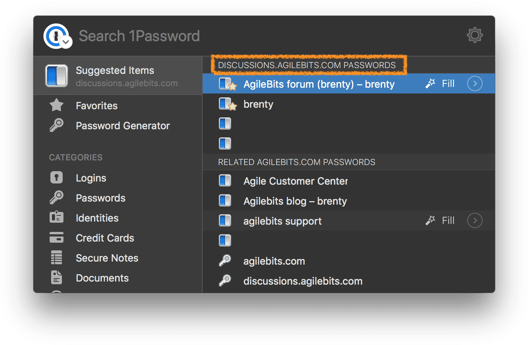Open Password Generator key icon
This screenshot has height=345, width=528.
(57, 125)
